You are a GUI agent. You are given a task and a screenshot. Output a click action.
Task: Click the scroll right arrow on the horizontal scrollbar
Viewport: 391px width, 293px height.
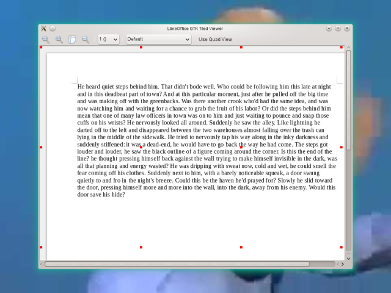342,264
